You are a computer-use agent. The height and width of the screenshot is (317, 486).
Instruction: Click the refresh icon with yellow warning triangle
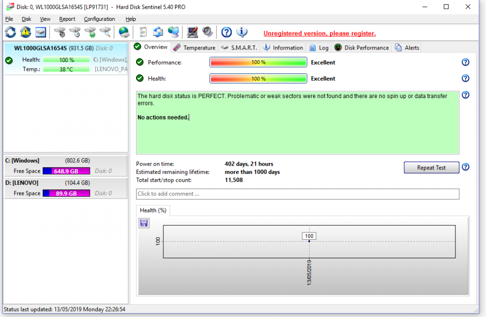tap(26, 32)
